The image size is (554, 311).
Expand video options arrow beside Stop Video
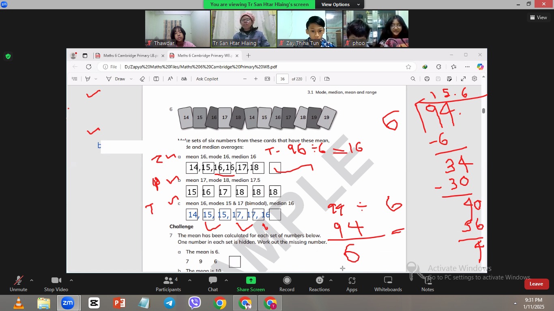click(x=71, y=280)
